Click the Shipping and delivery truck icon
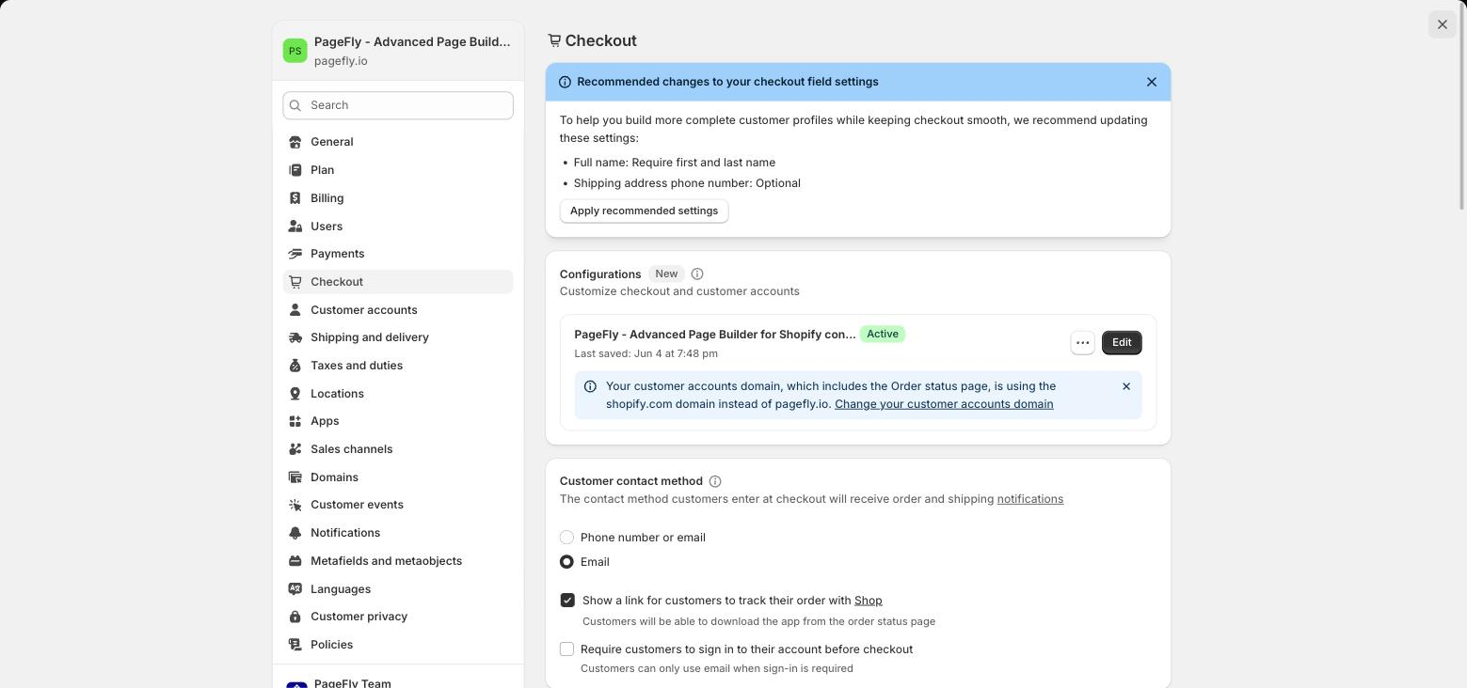Viewport: 1467px width, 688px height. tap(295, 337)
